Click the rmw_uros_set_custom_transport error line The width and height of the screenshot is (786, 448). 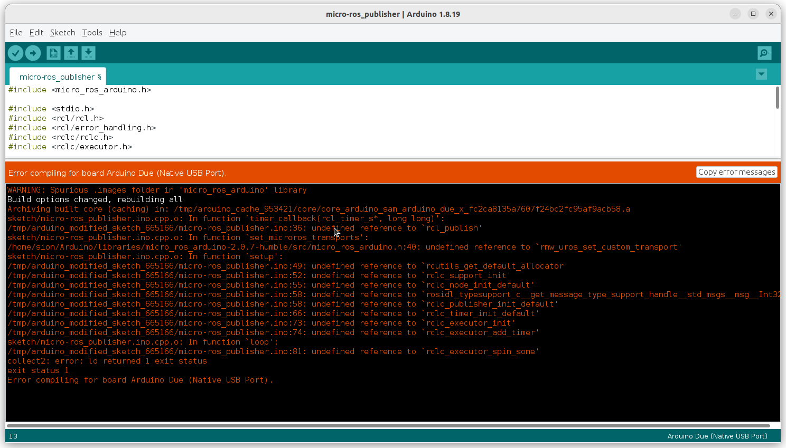click(x=344, y=247)
